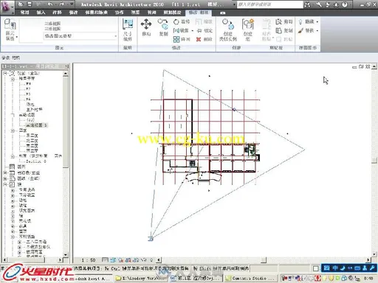Click the binoculars search icon in Info Center
Image resolution: width=378 pixels, height=283 pixels.
tap(308, 4)
